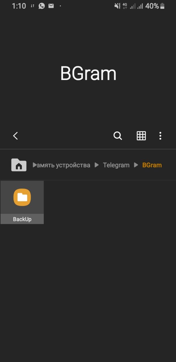
Task: Navigate to Память устройства breadcrumb
Action: (62, 165)
